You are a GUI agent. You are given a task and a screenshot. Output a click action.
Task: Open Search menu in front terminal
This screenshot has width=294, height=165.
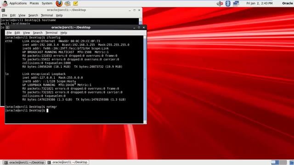(x=38, y=33)
